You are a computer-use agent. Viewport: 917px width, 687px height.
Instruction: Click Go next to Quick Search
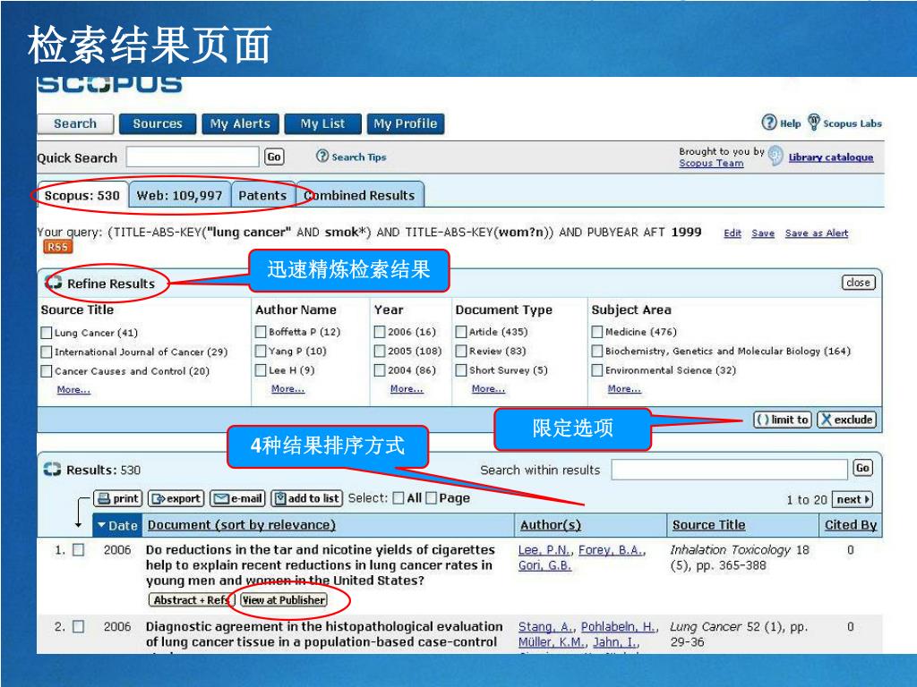[x=274, y=157]
